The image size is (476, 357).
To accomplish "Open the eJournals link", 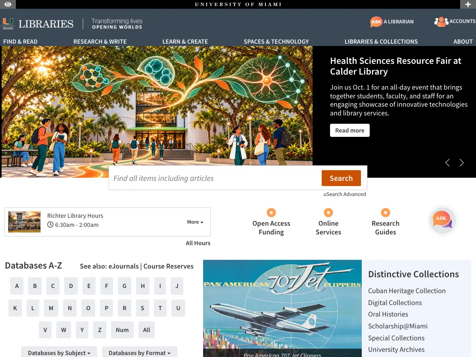I will (123, 266).
